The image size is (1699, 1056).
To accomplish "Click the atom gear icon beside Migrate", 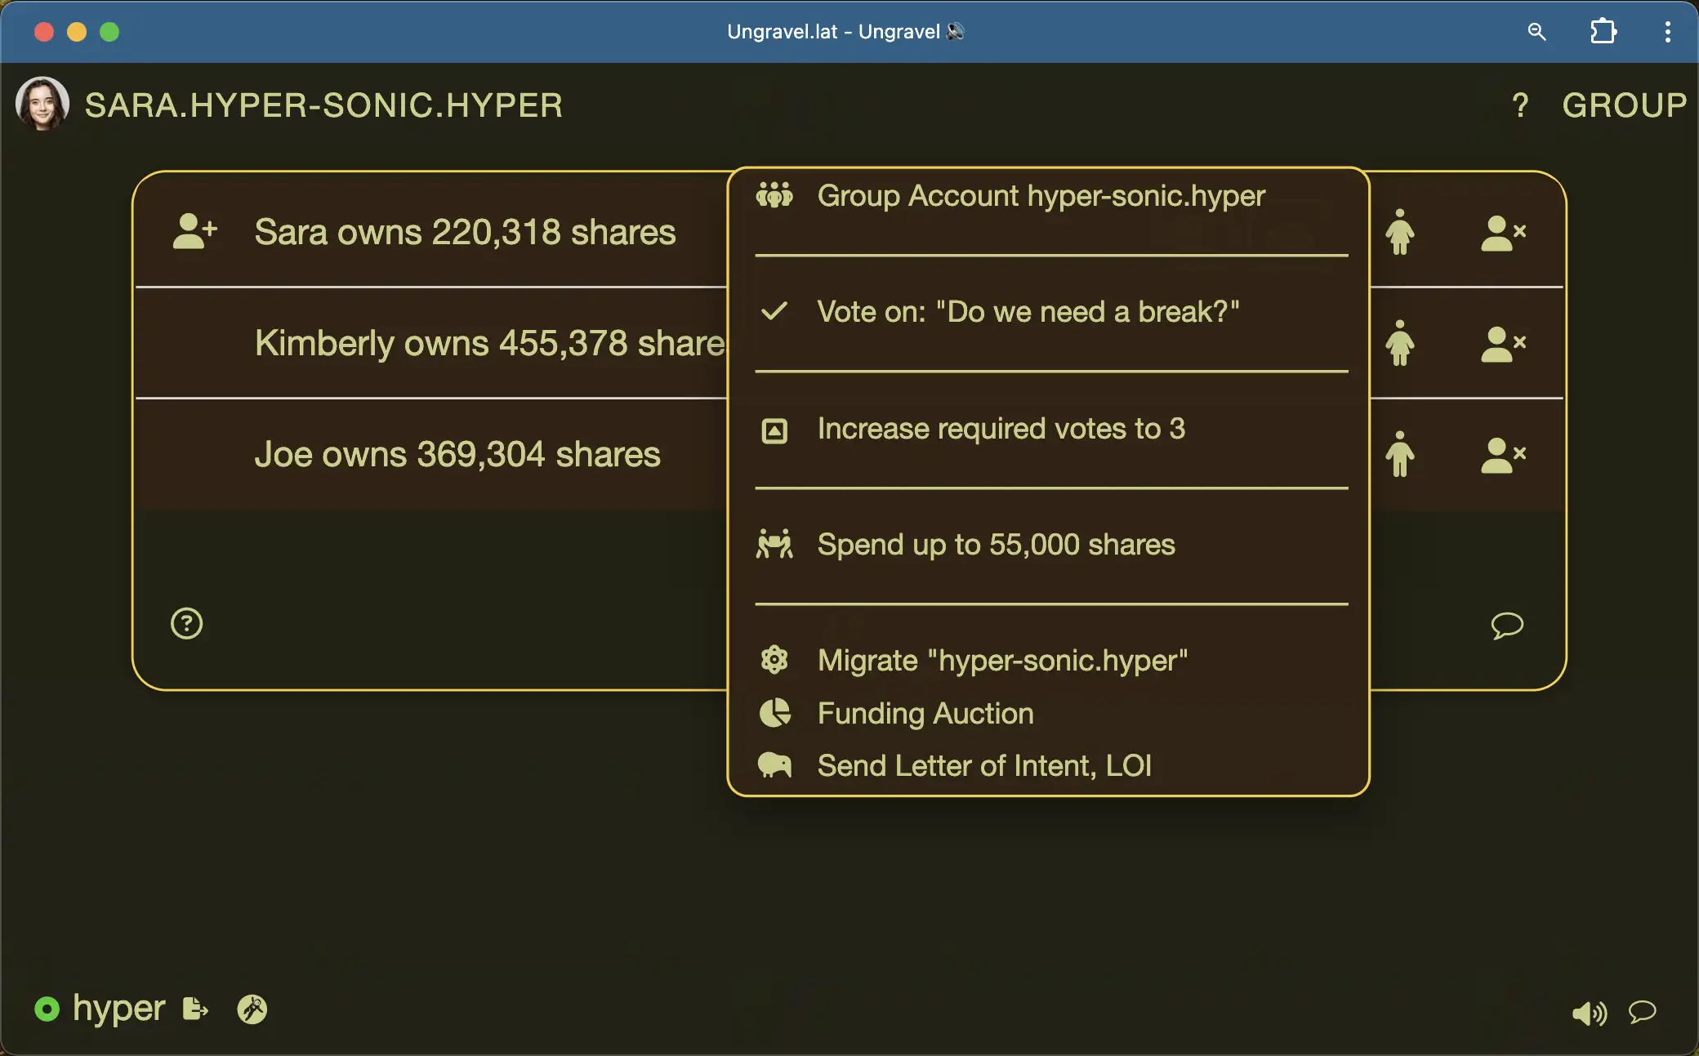I will tap(774, 660).
